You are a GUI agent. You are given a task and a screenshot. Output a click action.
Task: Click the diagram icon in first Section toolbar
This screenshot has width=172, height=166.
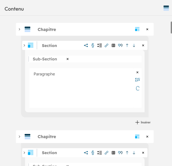pyautogui.click(x=86, y=45)
